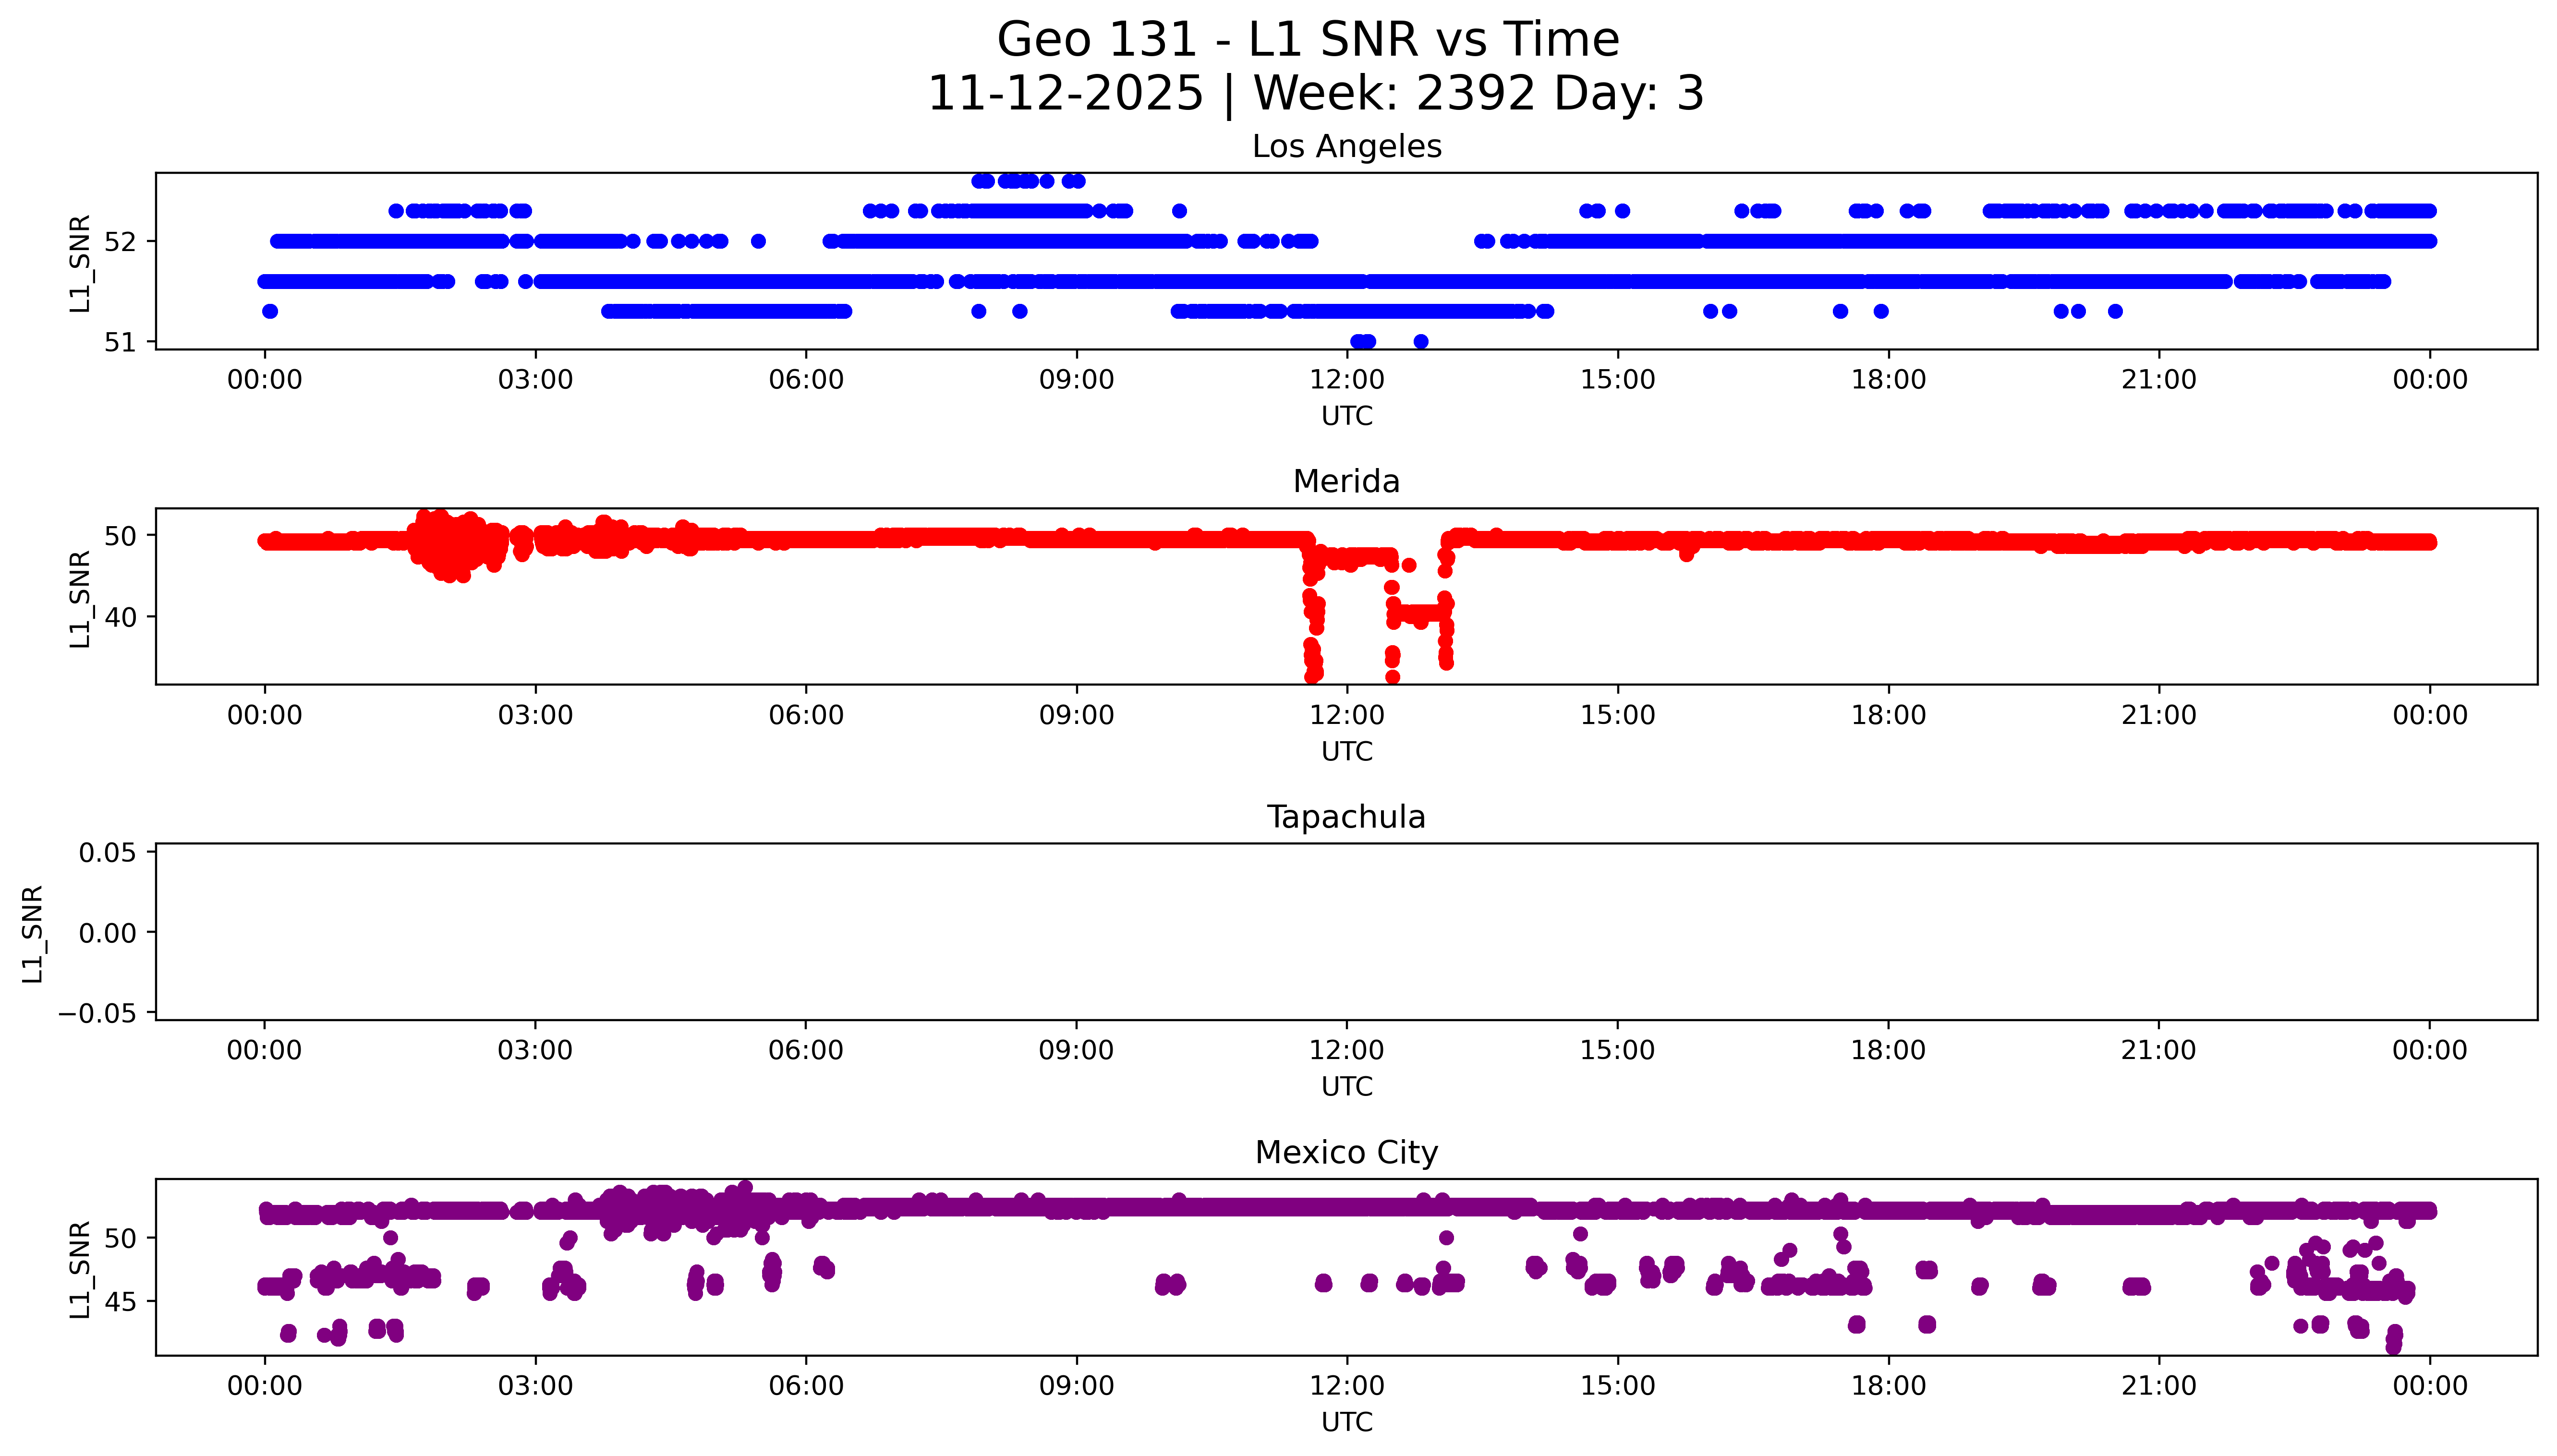2557x1456 pixels.
Task: Click the L1_SNR y-axis label of Tapachula plot
Action: click(33, 933)
